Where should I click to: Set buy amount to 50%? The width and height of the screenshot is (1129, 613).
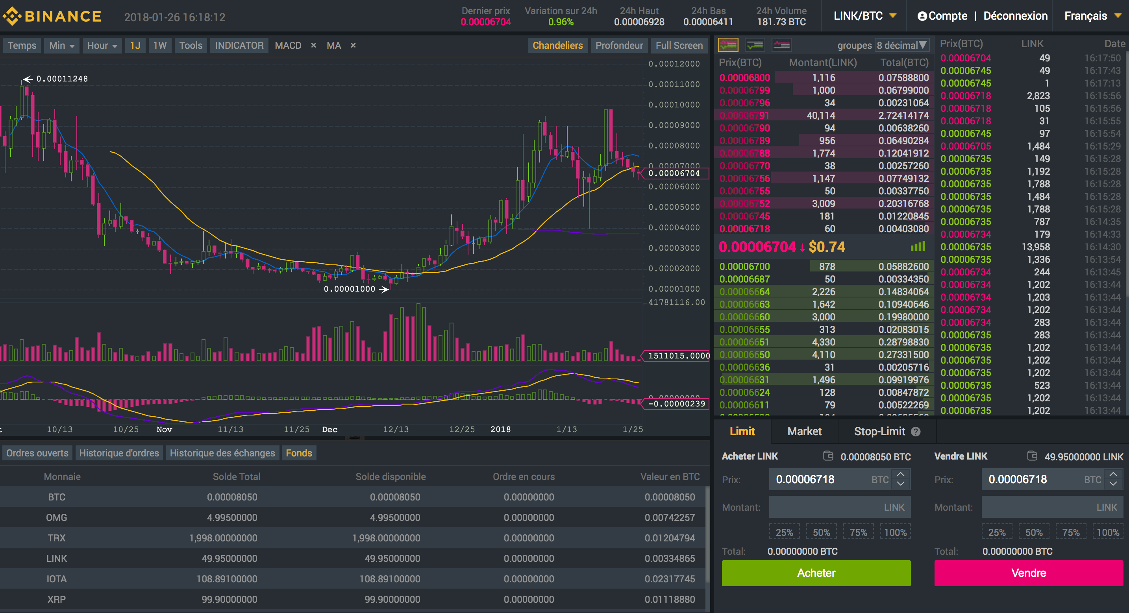pyautogui.click(x=821, y=532)
